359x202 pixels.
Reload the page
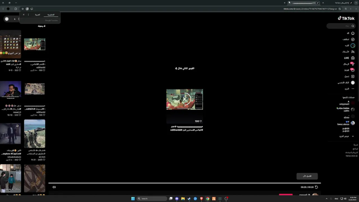pyautogui.click(x=346, y=9)
